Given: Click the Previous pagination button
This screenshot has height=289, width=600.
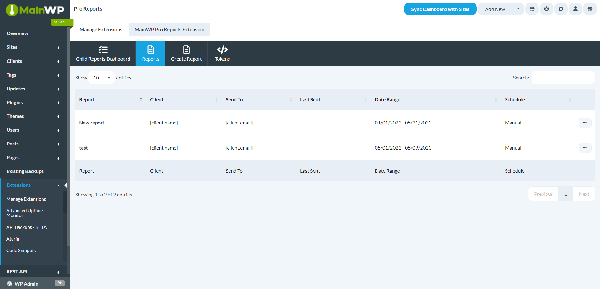Looking at the screenshot, I should [543, 194].
